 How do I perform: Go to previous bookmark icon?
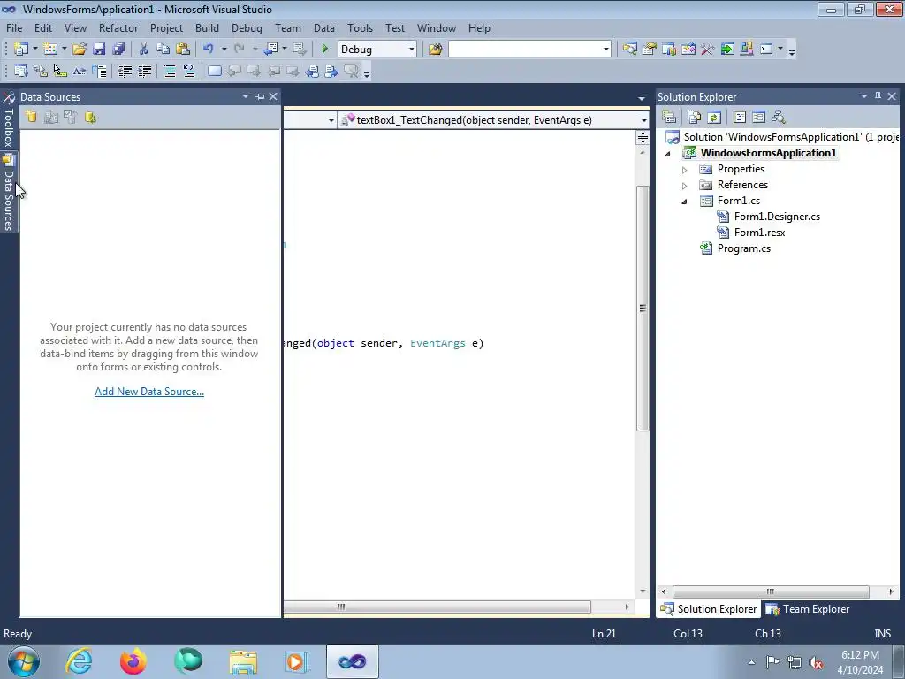click(x=234, y=71)
